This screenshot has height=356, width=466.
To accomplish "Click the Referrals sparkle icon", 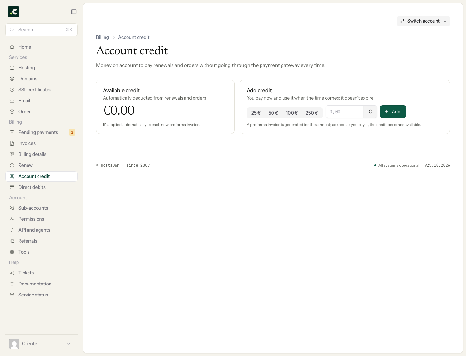I will point(12,241).
